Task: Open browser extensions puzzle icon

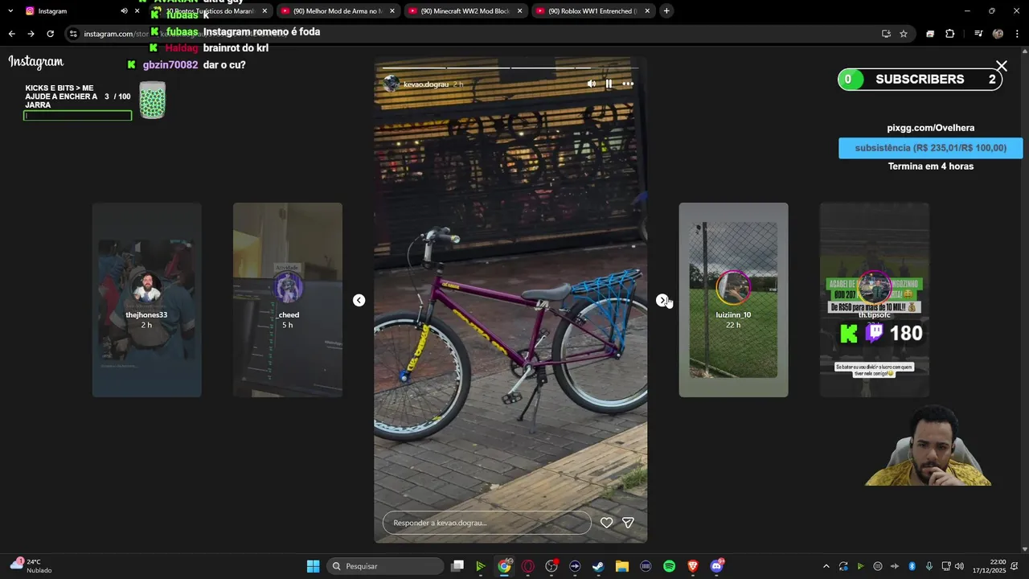Action: click(949, 34)
